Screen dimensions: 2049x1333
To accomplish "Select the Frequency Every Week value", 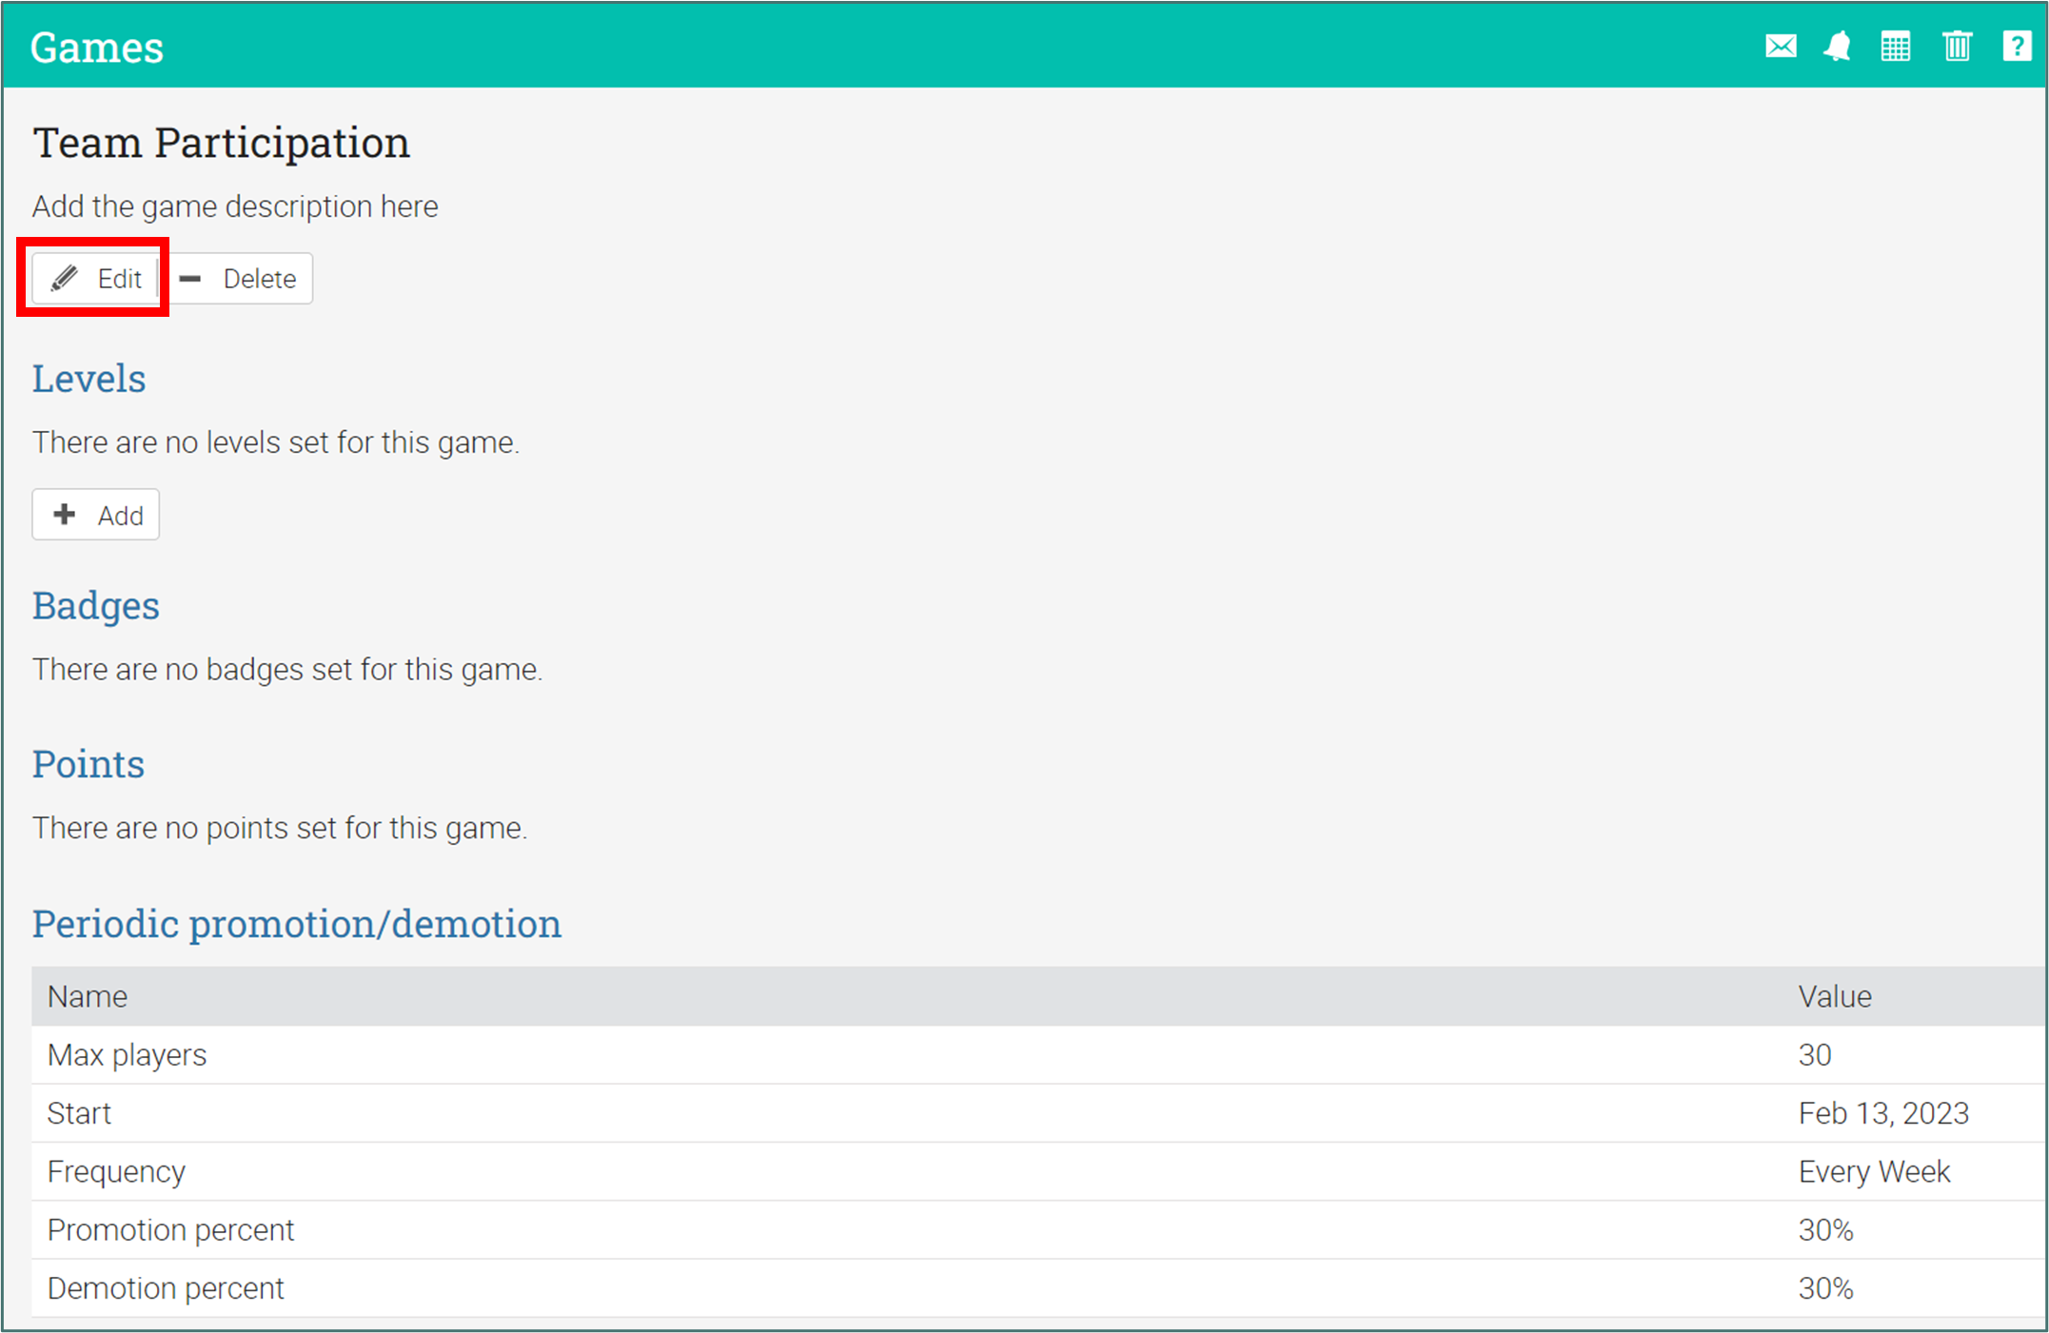I will 1873,1171.
